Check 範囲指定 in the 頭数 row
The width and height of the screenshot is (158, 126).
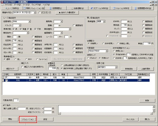33,37
